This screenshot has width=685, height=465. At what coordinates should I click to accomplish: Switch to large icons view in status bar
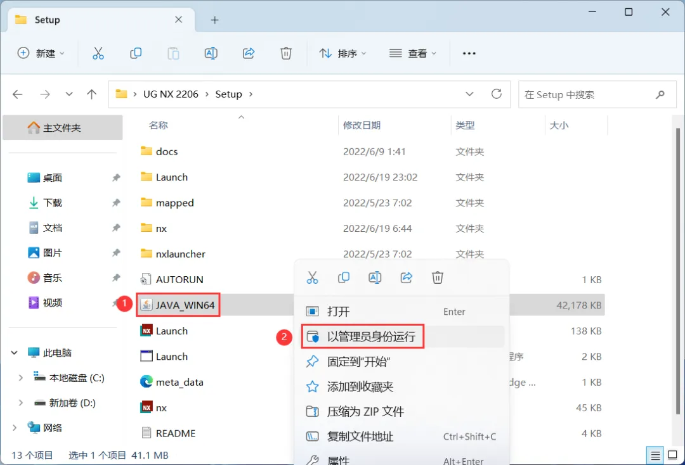(x=673, y=455)
